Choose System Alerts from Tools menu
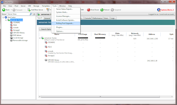This screenshot has width=177, height=105. click(x=66, y=12)
